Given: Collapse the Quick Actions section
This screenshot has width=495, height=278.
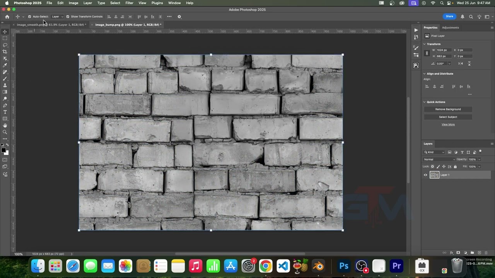Looking at the screenshot, I should click(x=425, y=102).
